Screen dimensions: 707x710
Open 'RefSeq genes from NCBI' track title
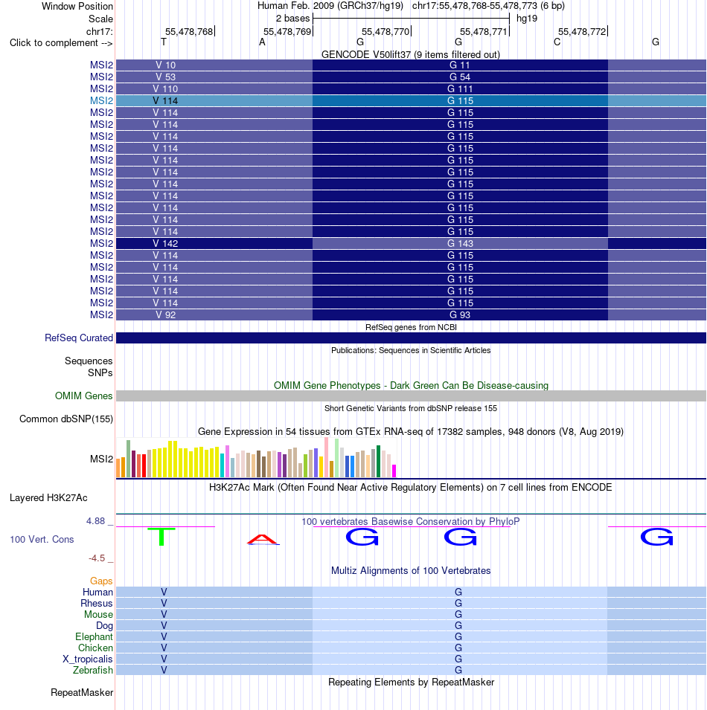(x=411, y=327)
